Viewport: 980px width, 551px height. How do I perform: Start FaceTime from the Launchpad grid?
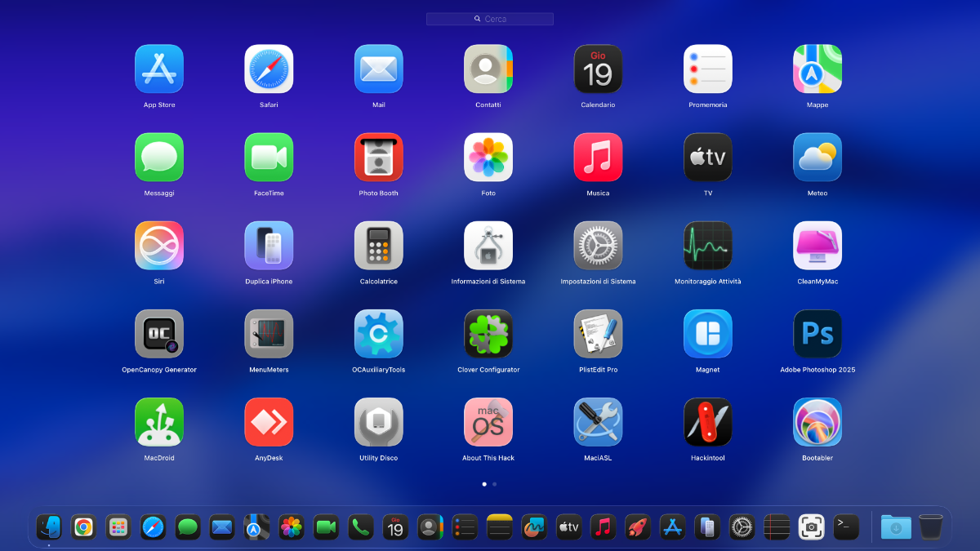[x=269, y=158]
